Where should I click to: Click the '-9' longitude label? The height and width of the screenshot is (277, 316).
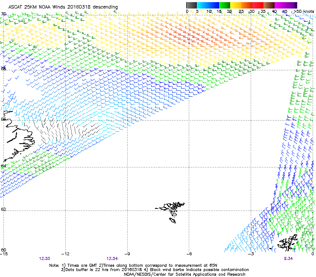point(127,254)
